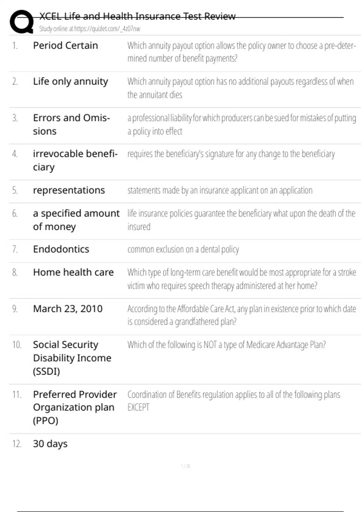Click the Social Security Disability Income term
The height and width of the screenshot is (512, 361).
point(72,358)
